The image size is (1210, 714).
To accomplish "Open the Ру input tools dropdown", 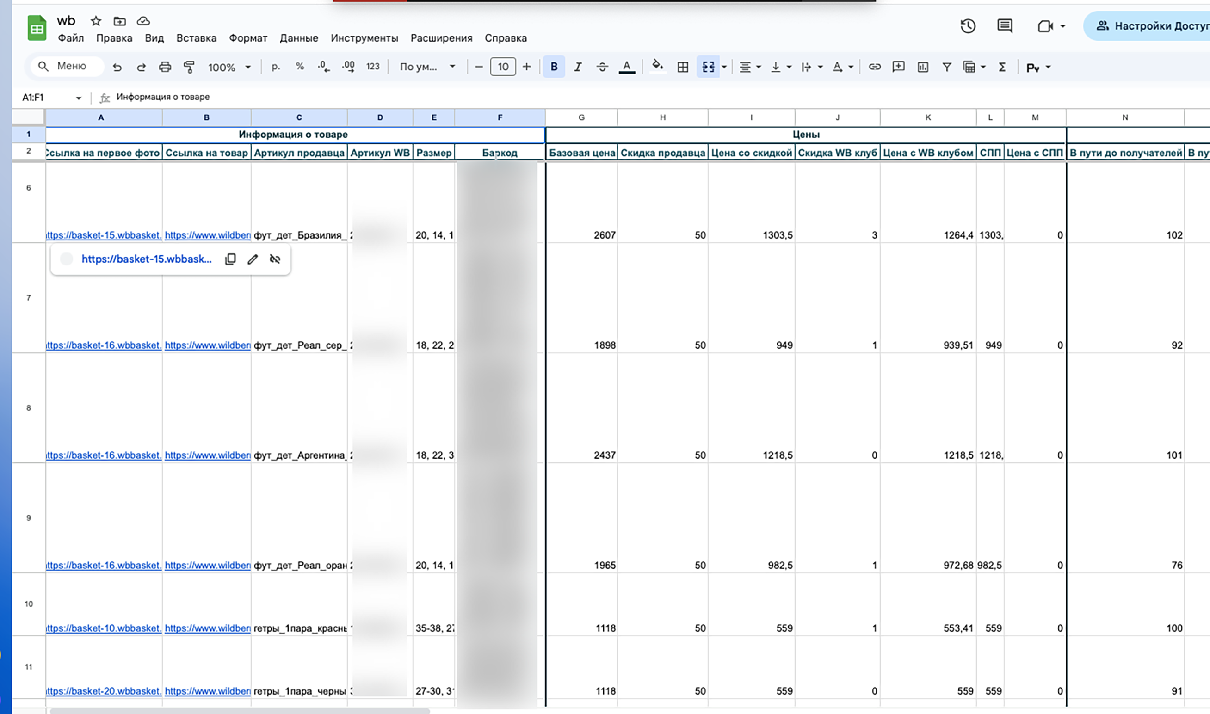I will coord(1039,68).
